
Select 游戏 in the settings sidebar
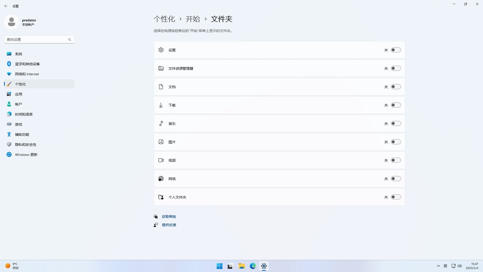(18, 124)
